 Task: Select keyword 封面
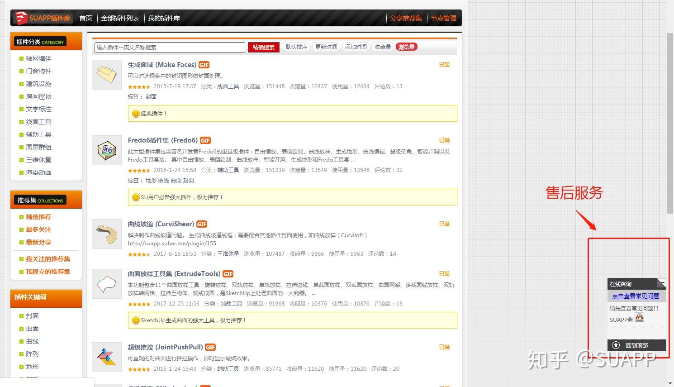[x=32, y=316]
